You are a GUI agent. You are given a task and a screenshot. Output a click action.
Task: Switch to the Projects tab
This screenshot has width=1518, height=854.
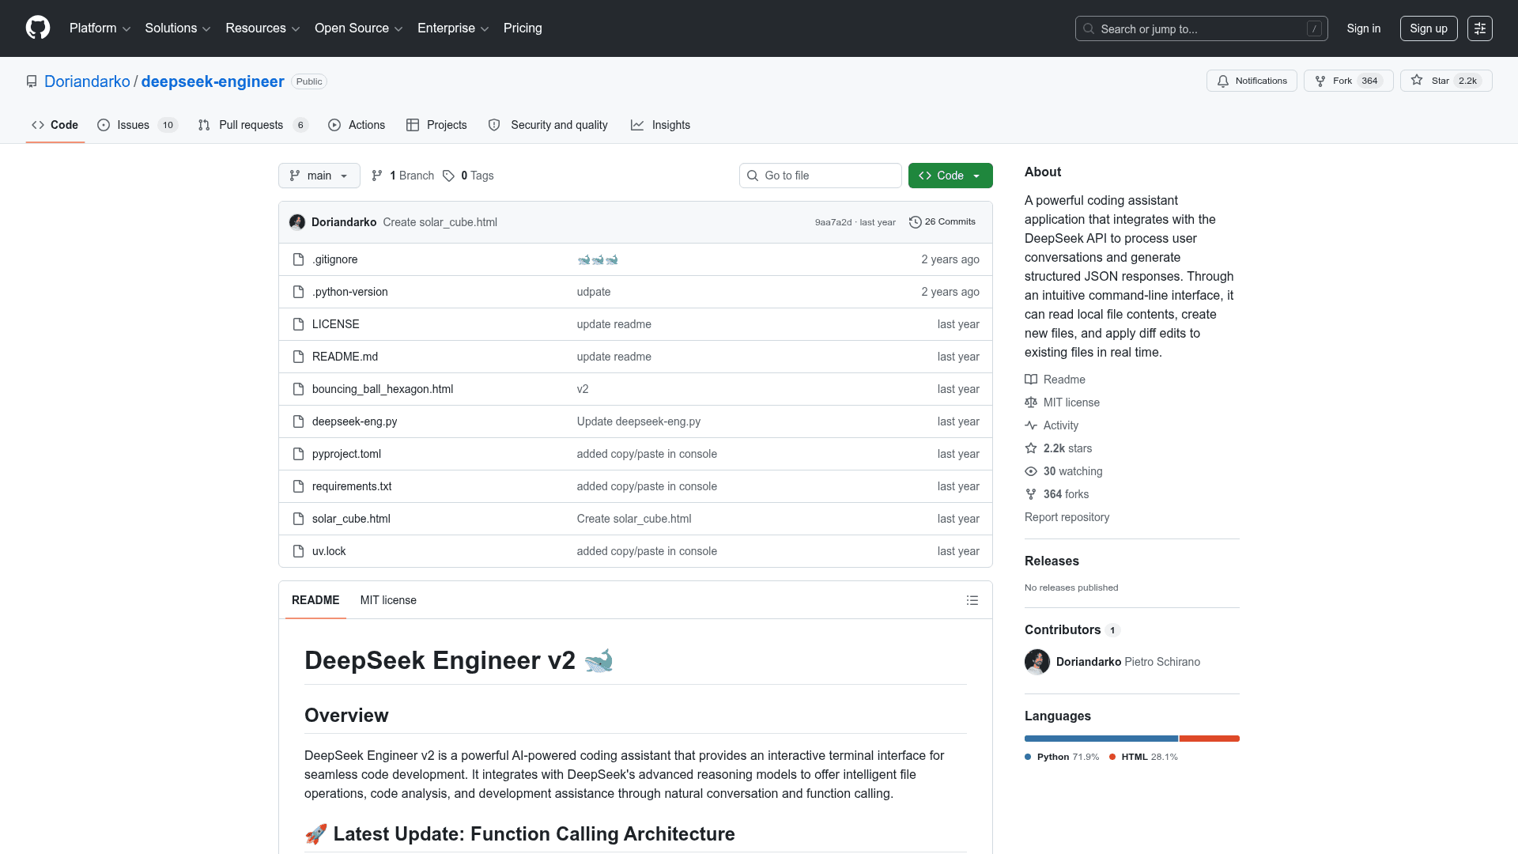point(436,125)
